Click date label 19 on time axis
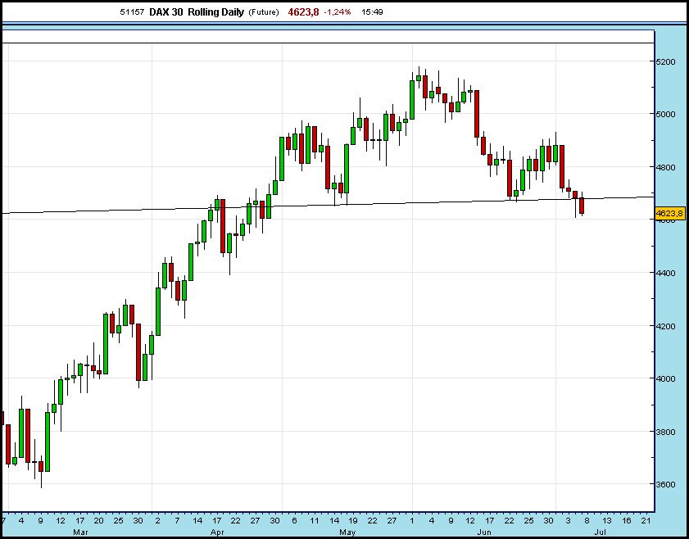The height and width of the screenshot is (539, 689). [x=352, y=521]
